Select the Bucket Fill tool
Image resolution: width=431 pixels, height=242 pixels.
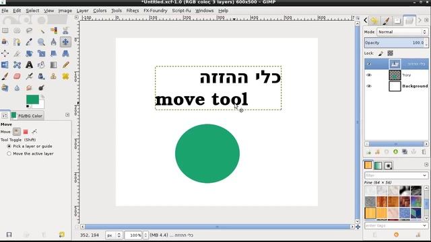pos(41,65)
